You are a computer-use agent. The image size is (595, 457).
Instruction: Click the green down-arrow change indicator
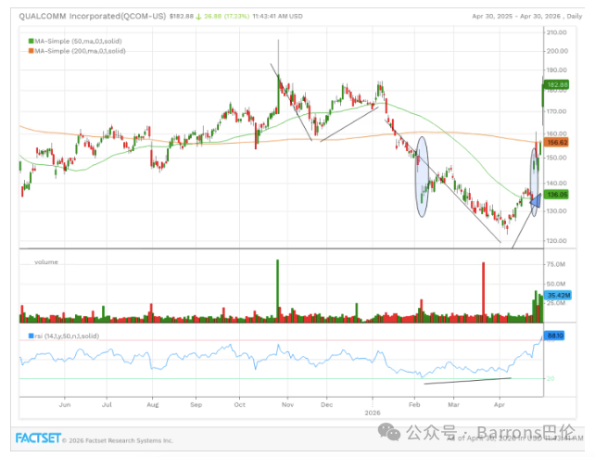[x=198, y=17]
